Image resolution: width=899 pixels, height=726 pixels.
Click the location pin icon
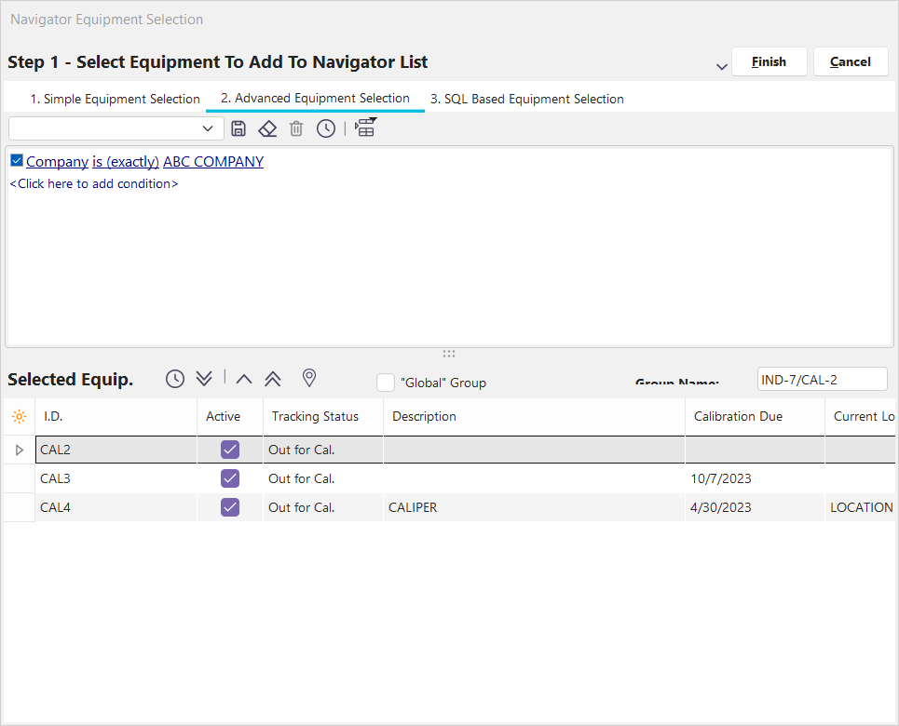point(309,378)
